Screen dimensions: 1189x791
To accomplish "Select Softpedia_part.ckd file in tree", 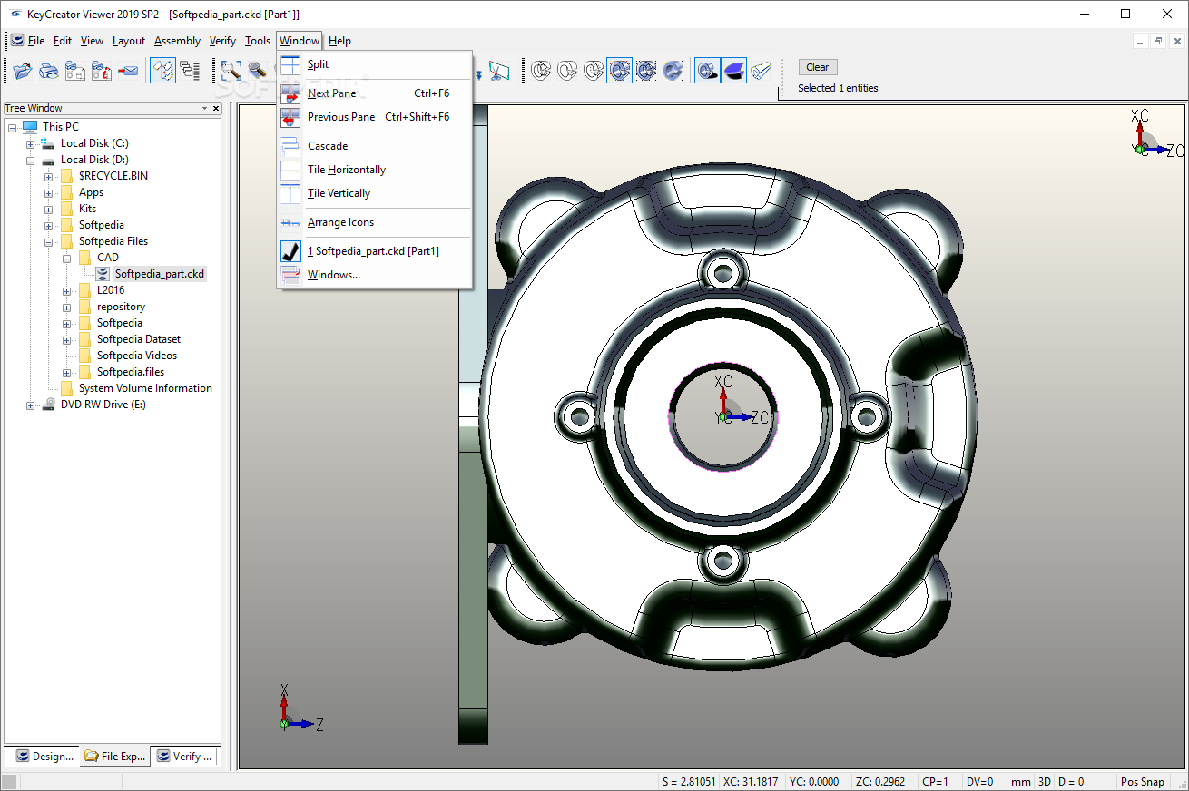I will 159,274.
